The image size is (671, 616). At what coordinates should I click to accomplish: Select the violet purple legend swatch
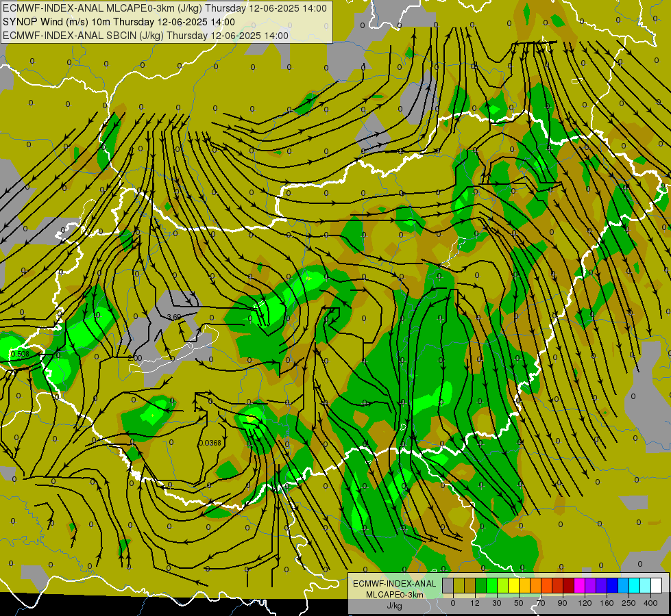pos(591,585)
